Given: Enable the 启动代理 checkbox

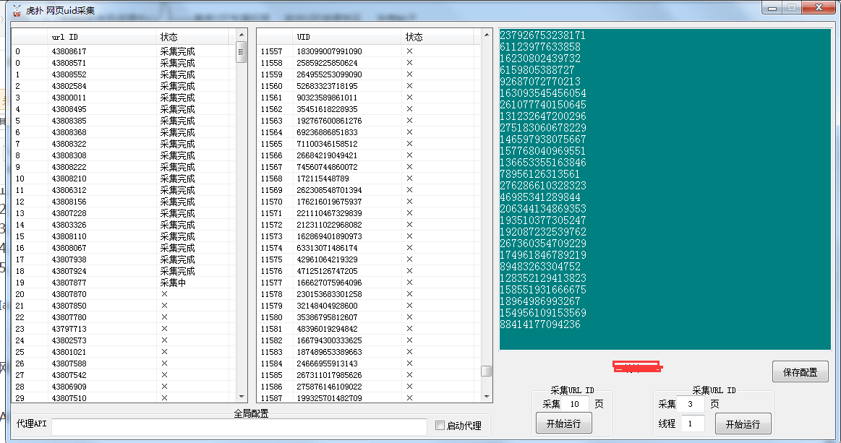Looking at the screenshot, I should (440, 426).
